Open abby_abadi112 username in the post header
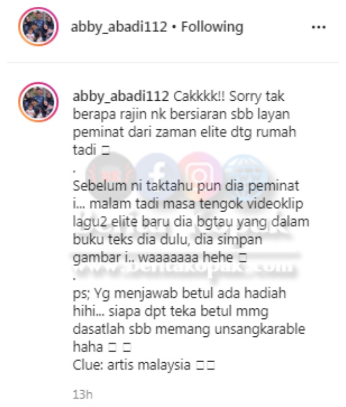The image size is (346, 407). (119, 27)
